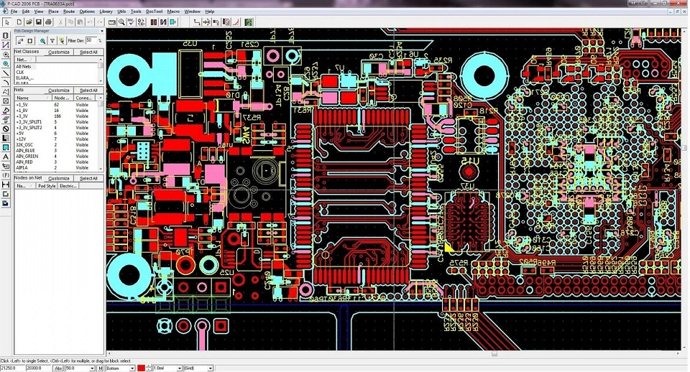Click Customize beside Net Classes
The height and width of the screenshot is (372, 690).
58,52
